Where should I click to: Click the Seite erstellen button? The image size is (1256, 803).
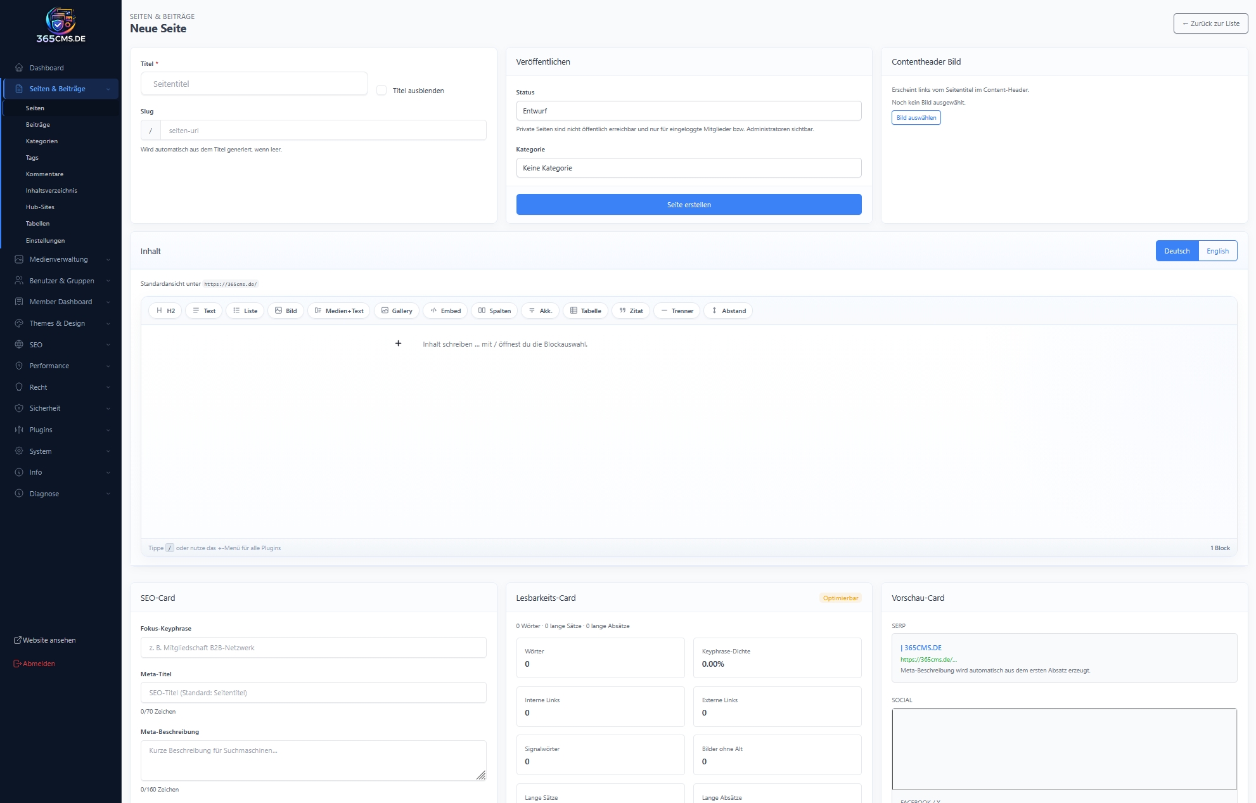click(688, 205)
